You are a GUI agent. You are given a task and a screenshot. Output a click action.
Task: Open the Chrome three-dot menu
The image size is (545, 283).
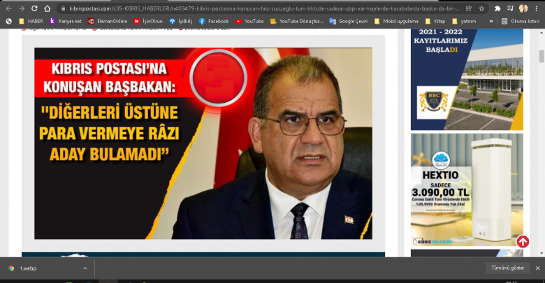(x=537, y=8)
